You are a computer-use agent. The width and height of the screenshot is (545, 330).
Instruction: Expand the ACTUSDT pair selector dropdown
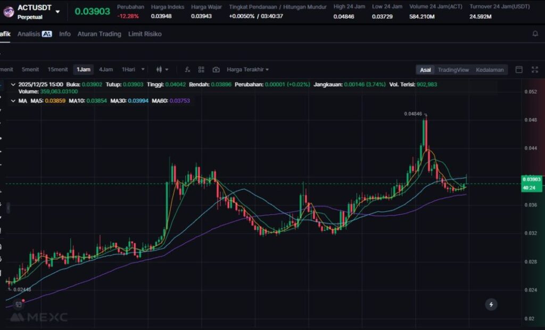[57, 11]
